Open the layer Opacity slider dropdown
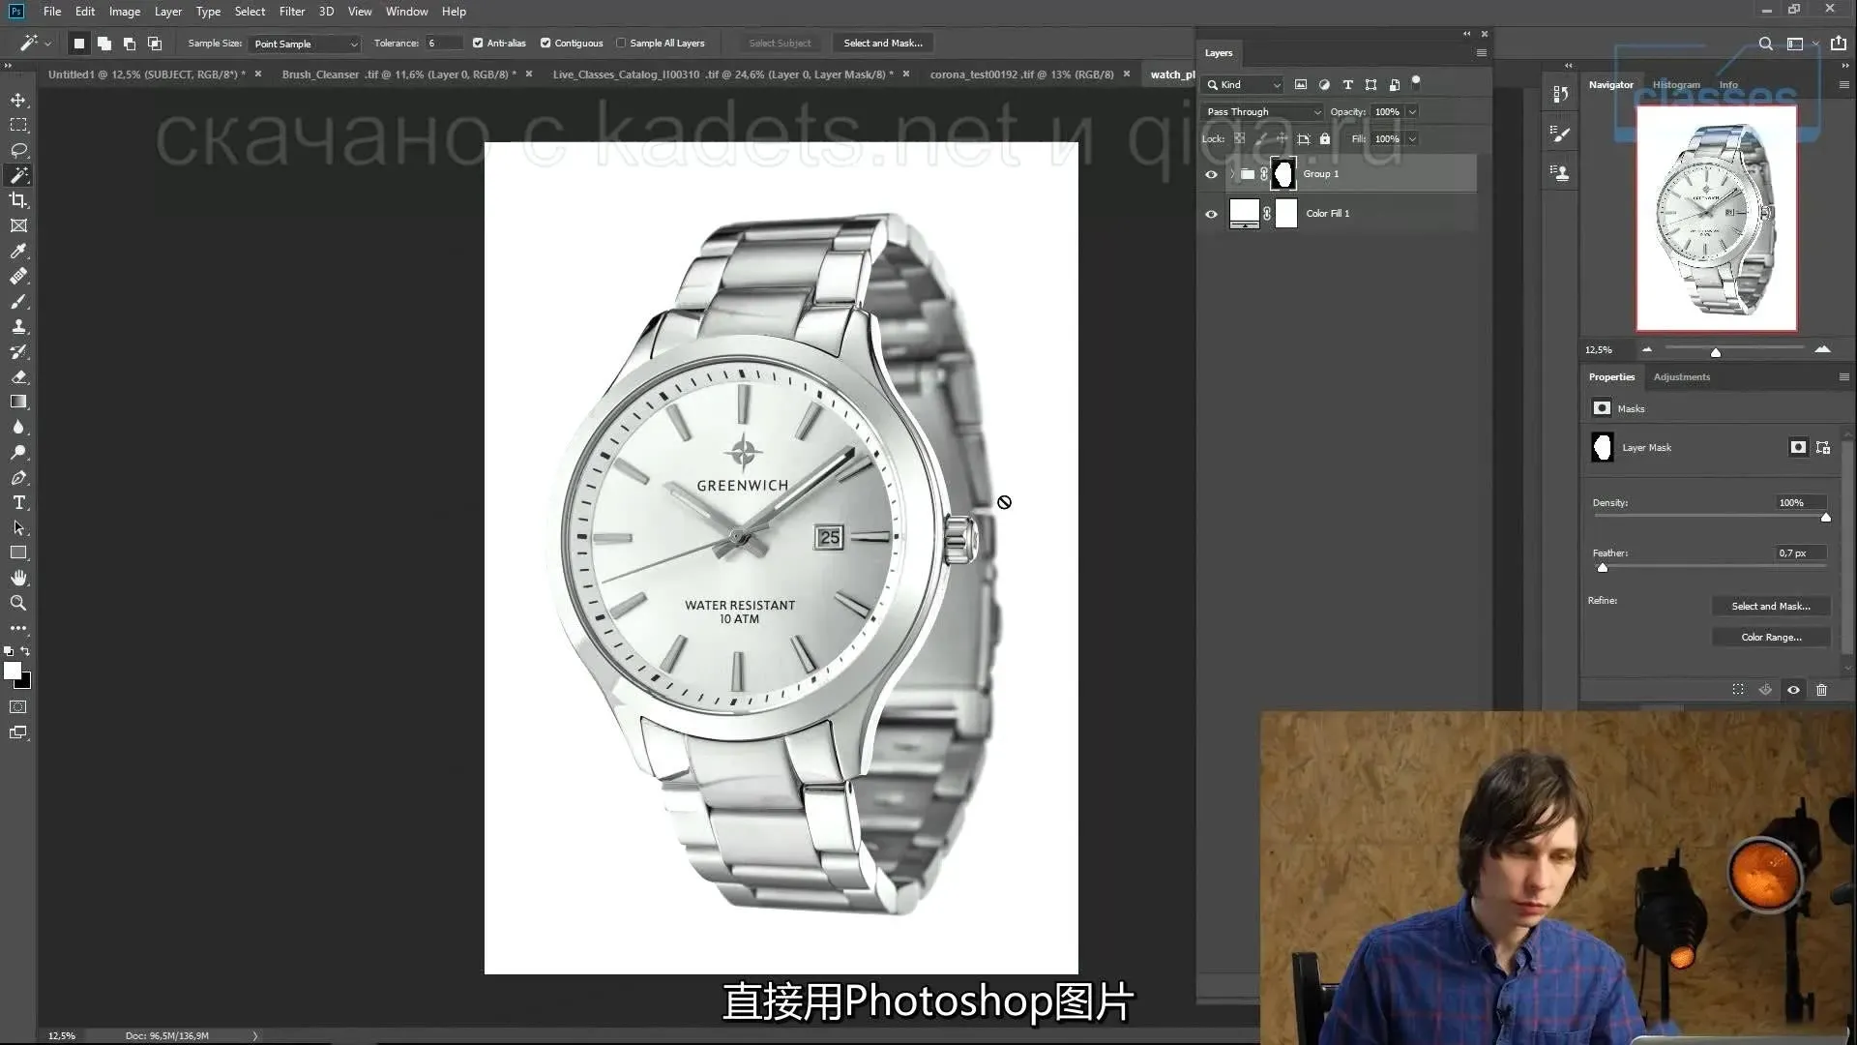Image resolution: width=1857 pixels, height=1045 pixels. tap(1413, 111)
